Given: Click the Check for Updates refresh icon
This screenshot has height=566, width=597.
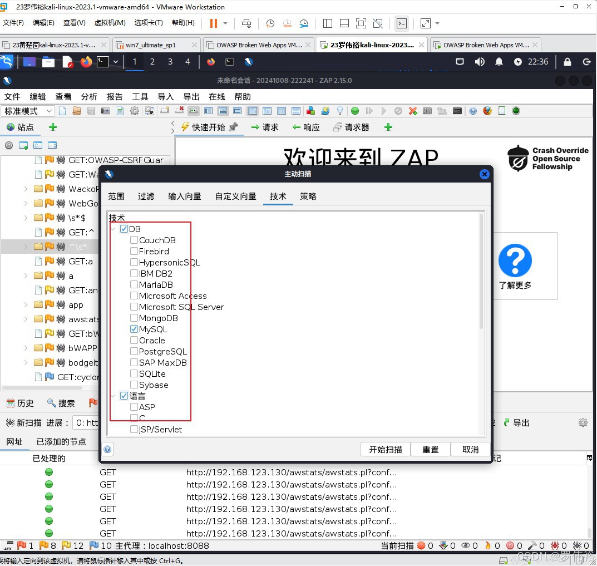Looking at the screenshot, I should (x=325, y=111).
